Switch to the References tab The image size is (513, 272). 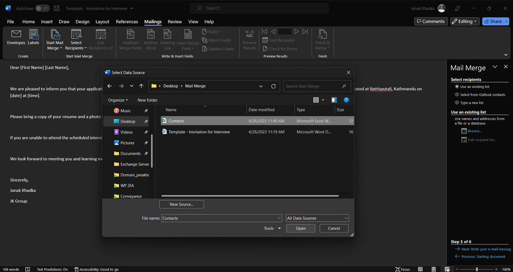127,22
